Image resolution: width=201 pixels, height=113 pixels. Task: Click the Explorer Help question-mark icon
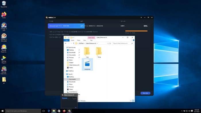click(134, 40)
